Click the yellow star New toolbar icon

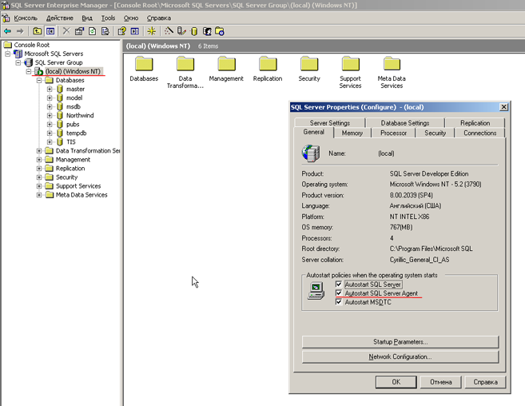(x=152, y=31)
